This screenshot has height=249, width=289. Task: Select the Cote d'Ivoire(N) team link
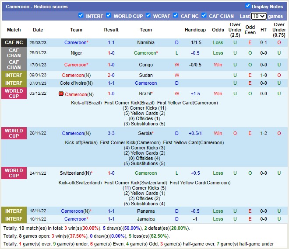coord(76,83)
